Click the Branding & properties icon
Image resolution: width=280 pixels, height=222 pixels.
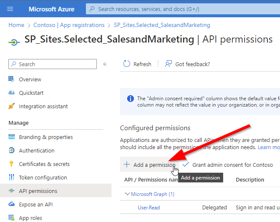12,137
